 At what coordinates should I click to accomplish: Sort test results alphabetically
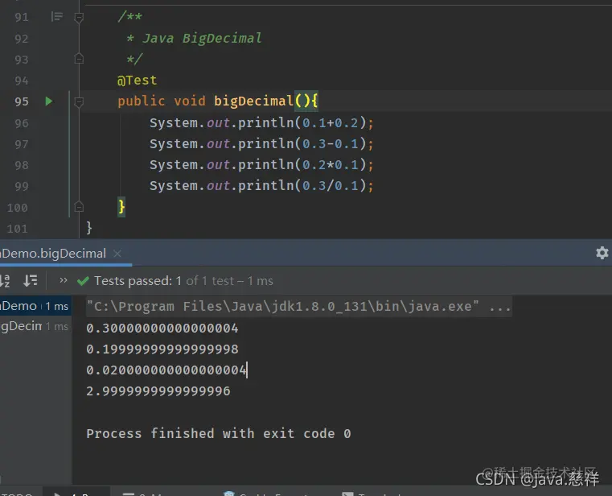[x=5, y=280]
